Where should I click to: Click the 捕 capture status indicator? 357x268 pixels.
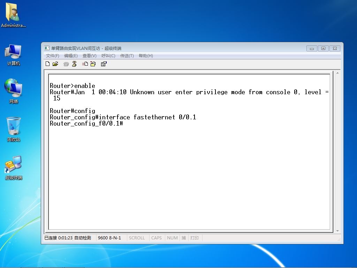tap(184, 238)
